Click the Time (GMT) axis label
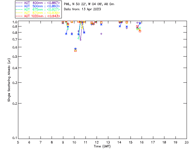Viewport: 192px width, 154px height. (x=102, y=146)
